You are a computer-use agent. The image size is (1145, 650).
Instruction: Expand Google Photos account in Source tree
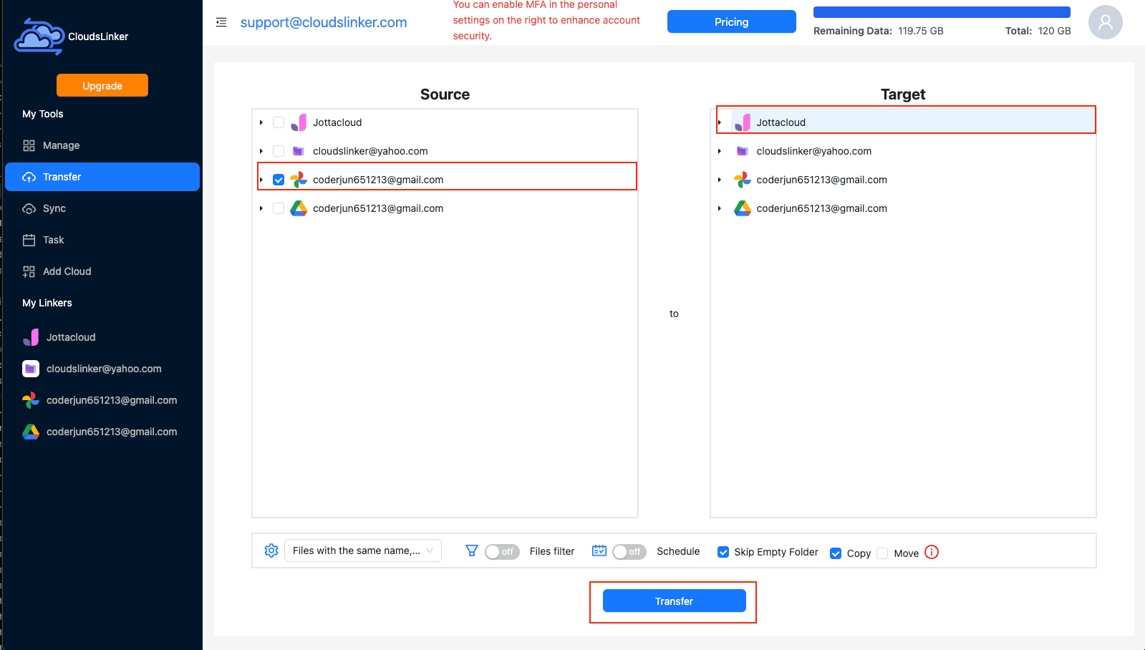261,180
